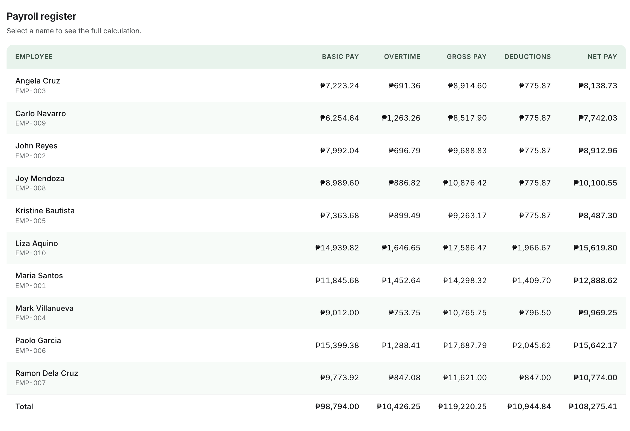630x431 pixels.
Task: Click the total deductions ₱10,944.84
Action: pyautogui.click(x=529, y=407)
